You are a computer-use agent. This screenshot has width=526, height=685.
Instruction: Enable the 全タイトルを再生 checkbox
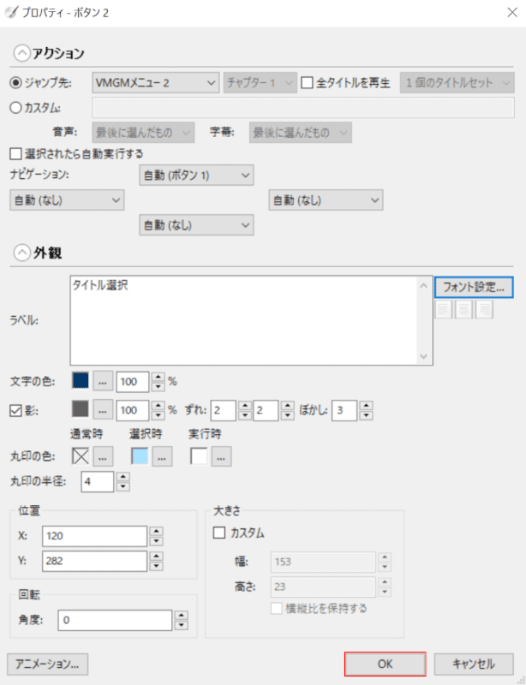coord(307,82)
